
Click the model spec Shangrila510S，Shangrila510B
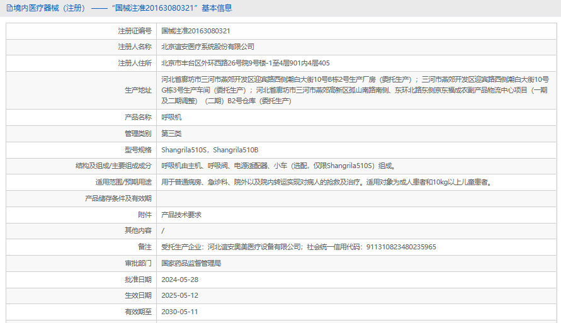pyautogui.click(x=210, y=150)
